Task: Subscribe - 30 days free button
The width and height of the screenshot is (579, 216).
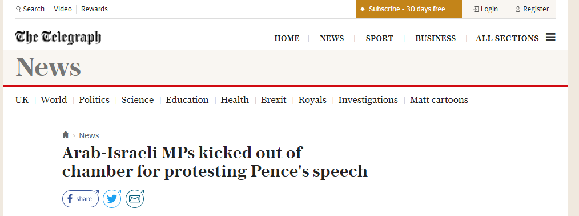Action: click(x=409, y=9)
